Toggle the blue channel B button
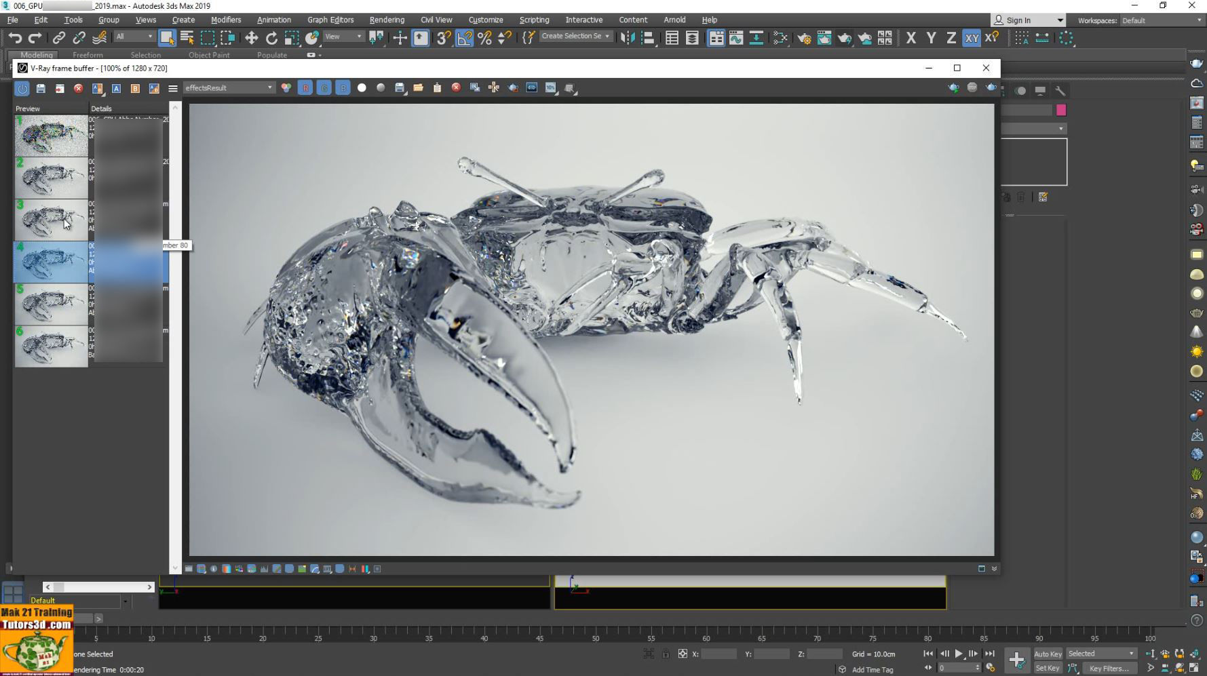The image size is (1207, 676). pyautogui.click(x=343, y=87)
